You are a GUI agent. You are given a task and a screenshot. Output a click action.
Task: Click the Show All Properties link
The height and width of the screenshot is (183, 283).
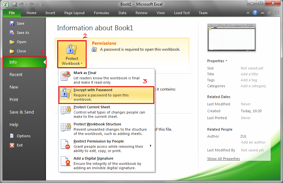point(224,159)
